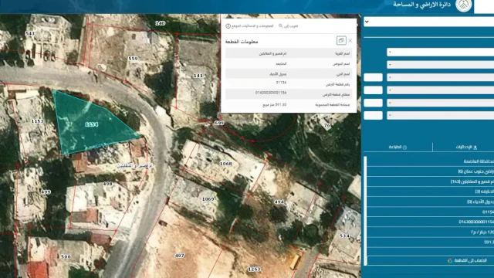Click the Department of Lands and Survey logo
The width and height of the screenshot is (494, 278).
point(464,5)
